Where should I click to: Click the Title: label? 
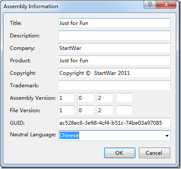[16, 23]
